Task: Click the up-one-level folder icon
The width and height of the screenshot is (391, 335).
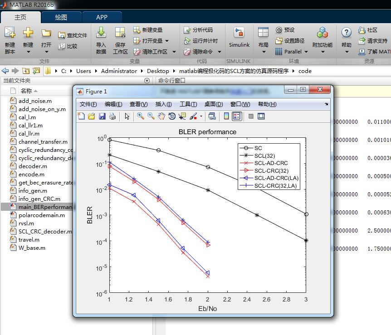Action: 26,71
